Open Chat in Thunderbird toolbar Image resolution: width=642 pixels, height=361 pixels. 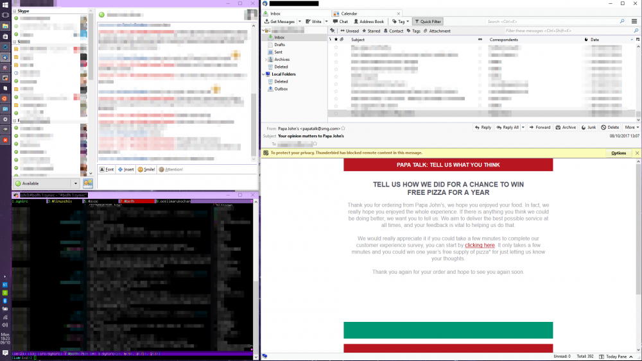[x=340, y=22]
